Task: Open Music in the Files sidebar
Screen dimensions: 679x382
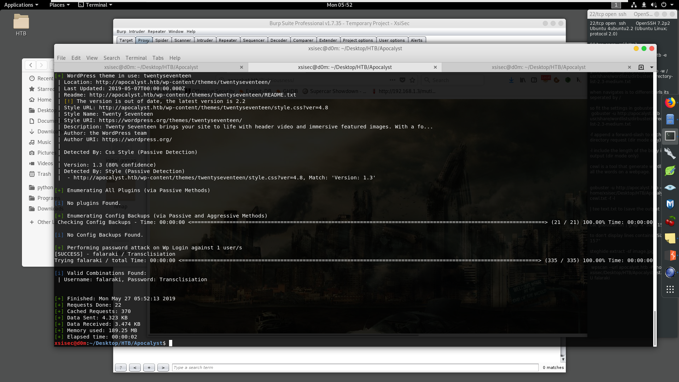Action: pyautogui.click(x=40, y=142)
